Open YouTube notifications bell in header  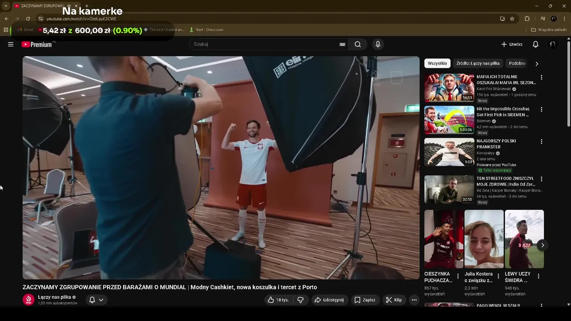coord(536,44)
